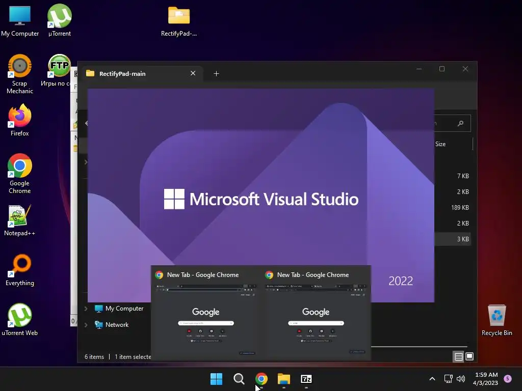Select the first New Tab Chrome preview
This screenshot has height=391, width=522.
(206, 314)
